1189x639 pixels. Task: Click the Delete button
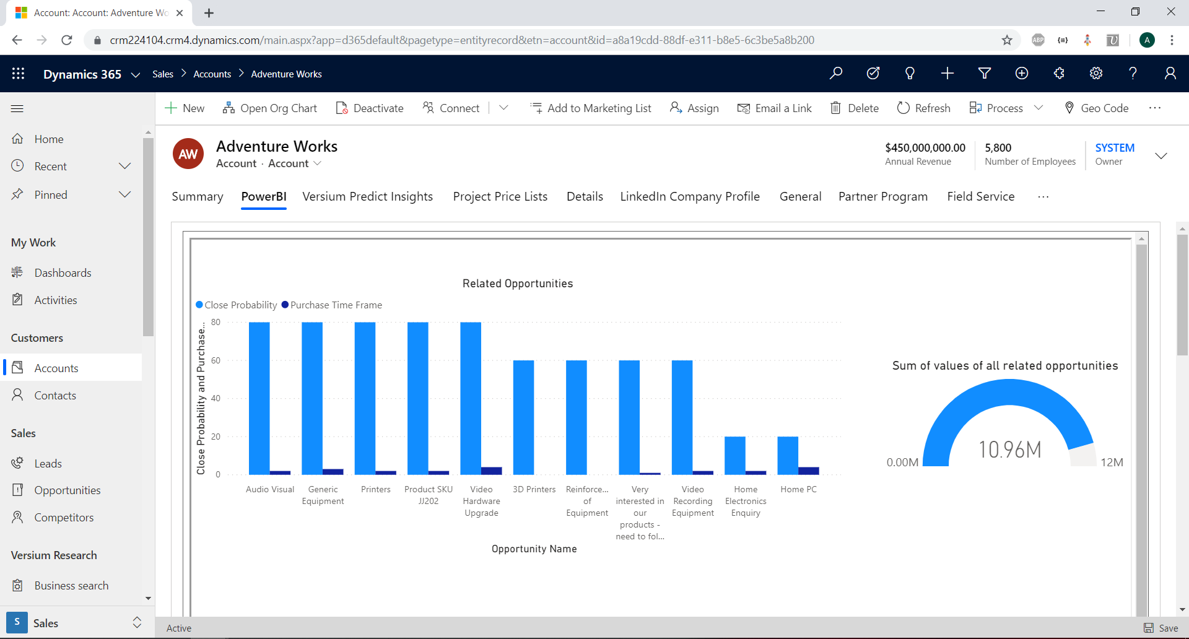(855, 108)
